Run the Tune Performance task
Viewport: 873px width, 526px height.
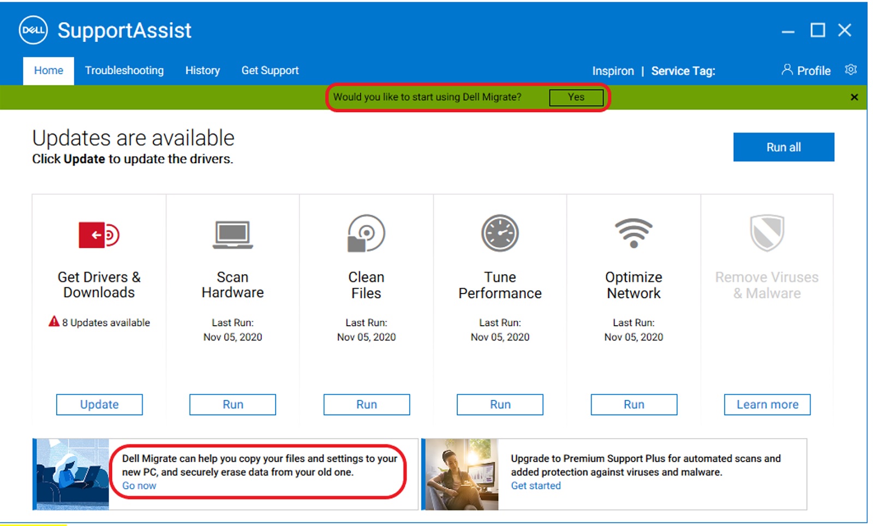tap(500, 404)
